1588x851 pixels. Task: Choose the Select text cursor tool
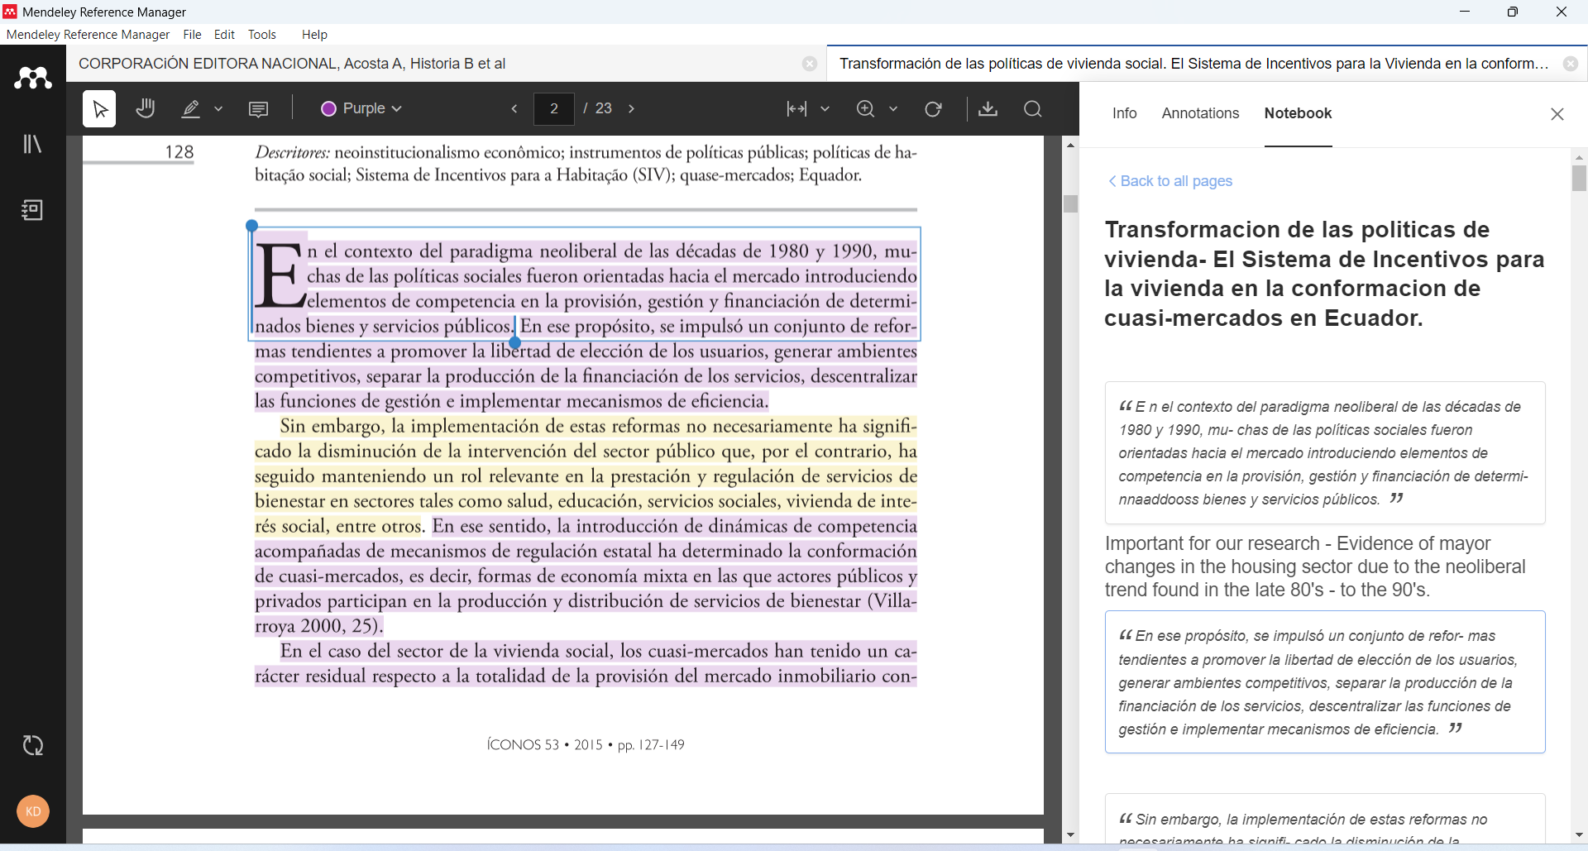click(99, 108)
